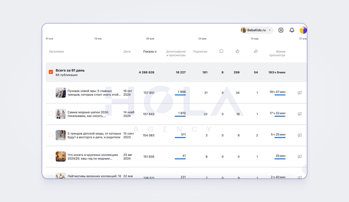Click thumbnail of Самые модные шапки article

pyautogui.click(x=61, y=114)
